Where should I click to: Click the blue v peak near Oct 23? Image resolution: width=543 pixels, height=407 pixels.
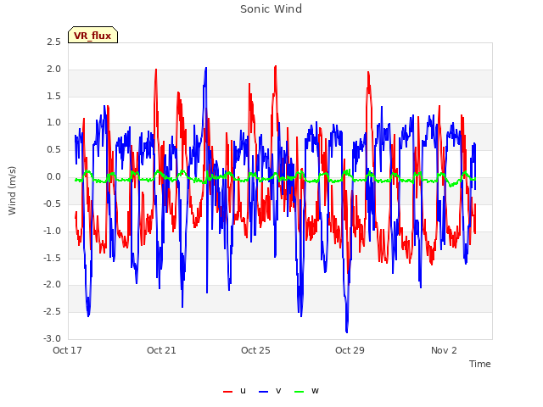pos(206,68)
